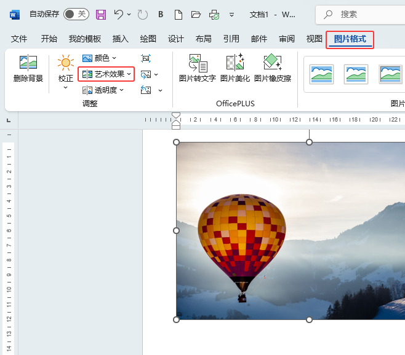Switch to the 邮件 (Mailings) tab
This screenshot has height=355, width=405.
point(259,39)
